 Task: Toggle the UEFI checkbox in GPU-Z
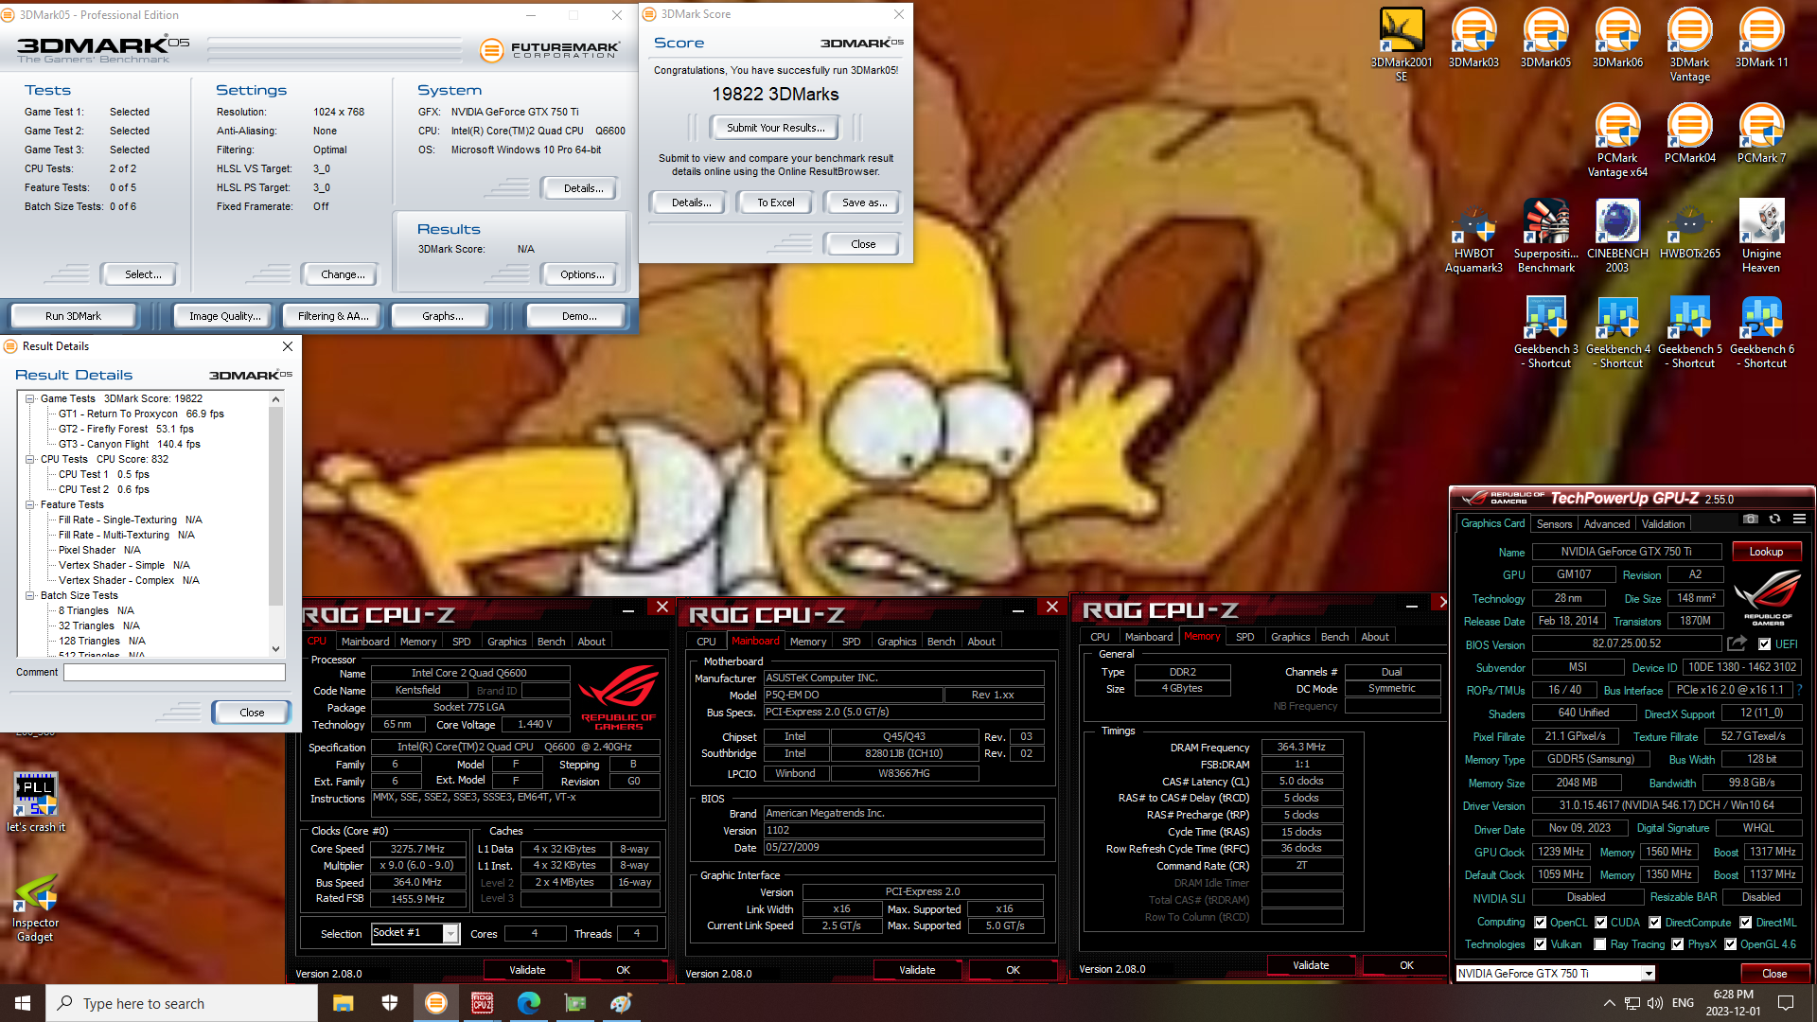(x=1764, y=644)
